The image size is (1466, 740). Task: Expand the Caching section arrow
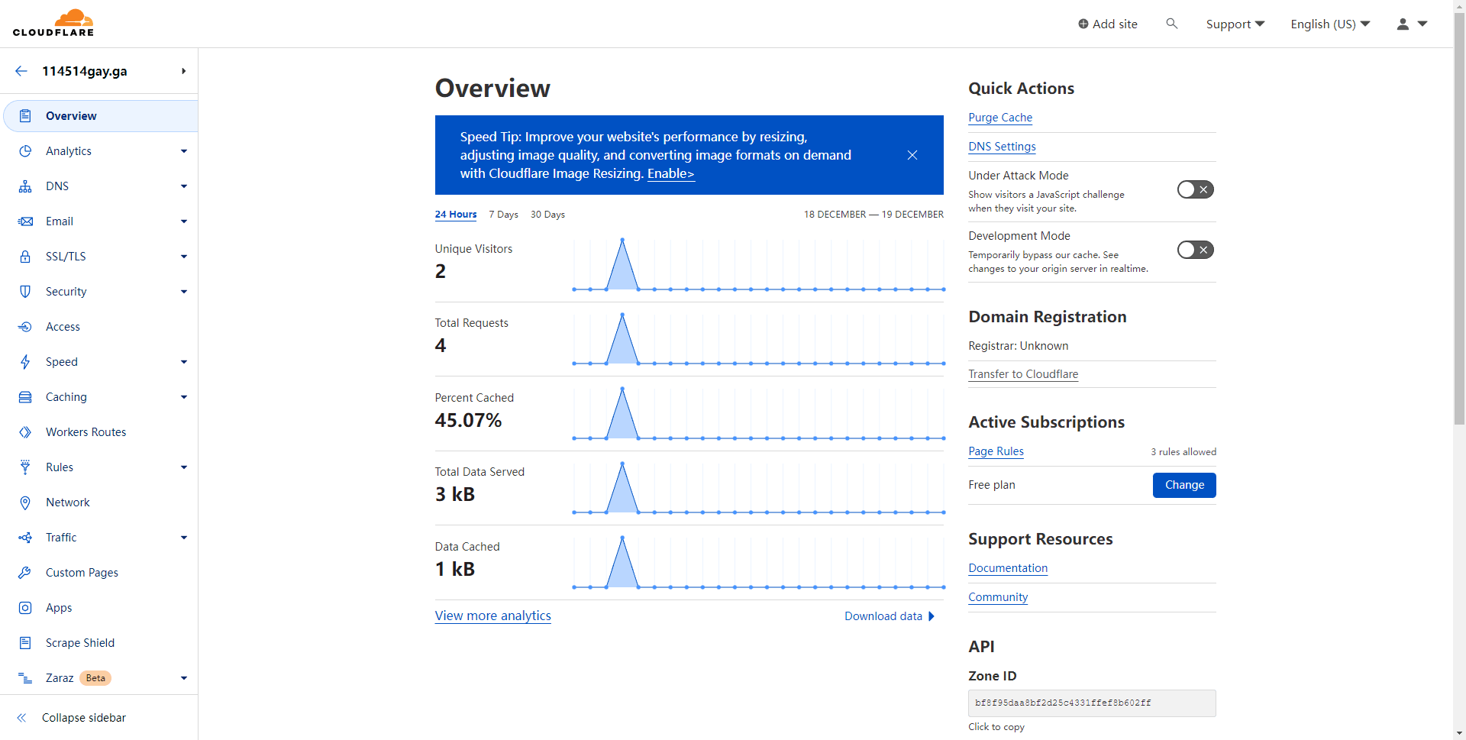pyautogui.click(x=184, y=397)
